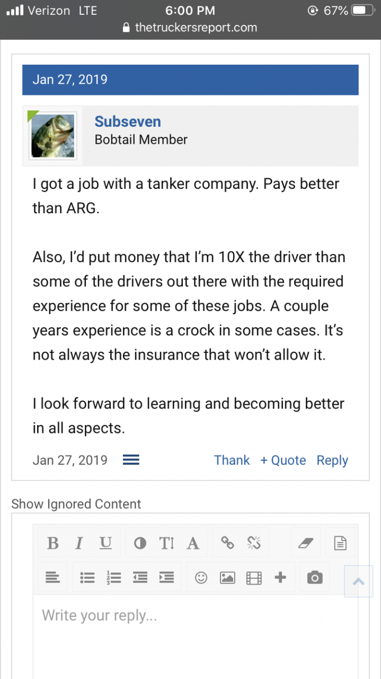Image resolution: width=381 pixels, height=679 pixels.
Task: Click the + Quote link
Action: click(x=283, y=460)
